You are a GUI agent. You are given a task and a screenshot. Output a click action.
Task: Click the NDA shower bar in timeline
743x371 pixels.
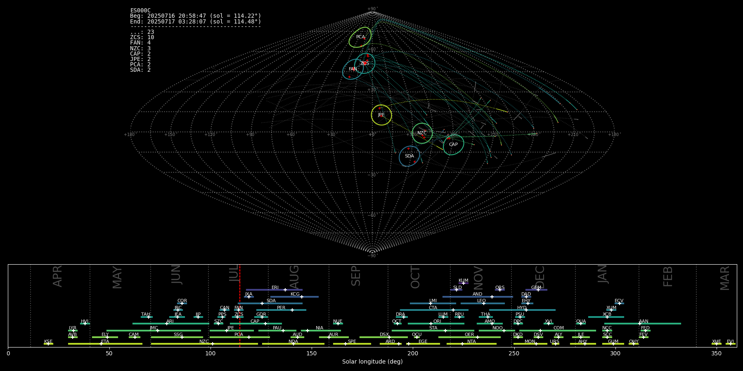click(293, 344)
